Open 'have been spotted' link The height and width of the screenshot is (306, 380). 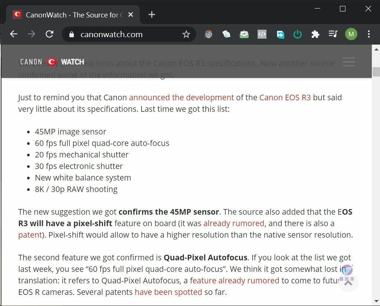click(x=168, y=292)
